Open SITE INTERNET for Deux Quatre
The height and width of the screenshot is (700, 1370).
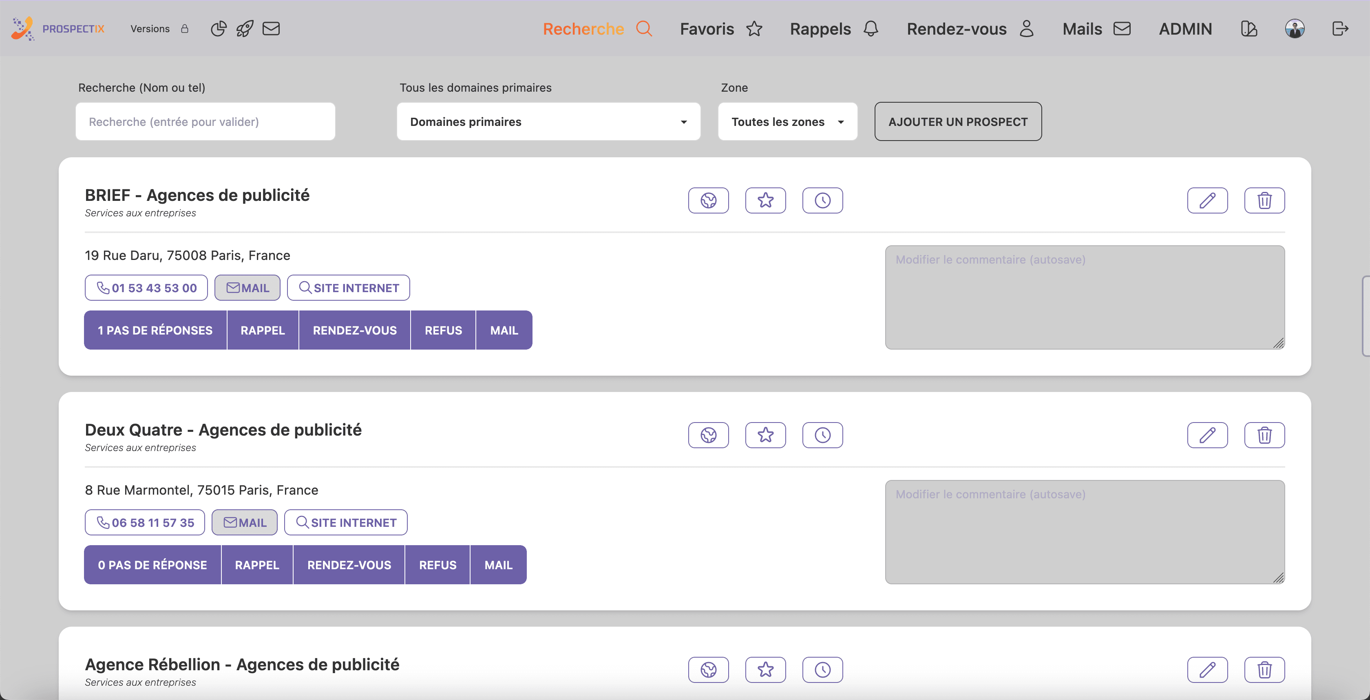(x=346, y=522)
